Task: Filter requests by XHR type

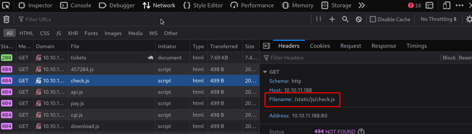Action: click(73, 33)
